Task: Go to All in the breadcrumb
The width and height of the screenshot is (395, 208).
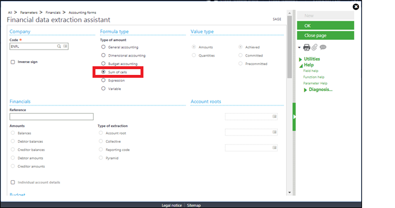Action: click(x=10, y=13)
